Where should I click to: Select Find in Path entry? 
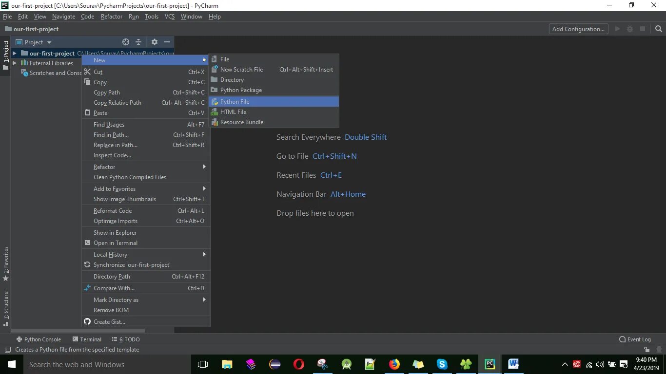click(x=146, y=134)
